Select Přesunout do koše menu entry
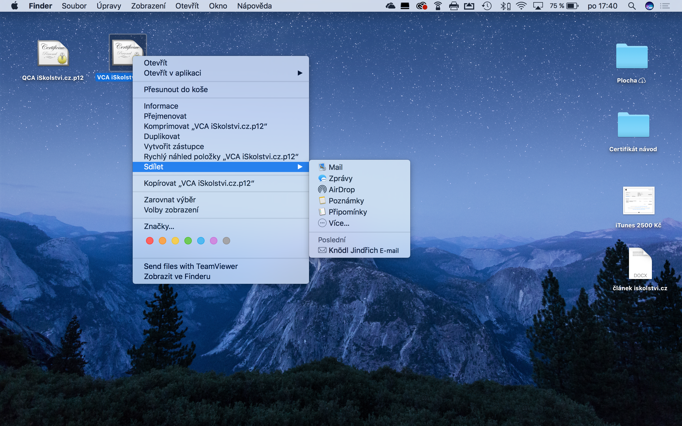 tap(176, 90)
